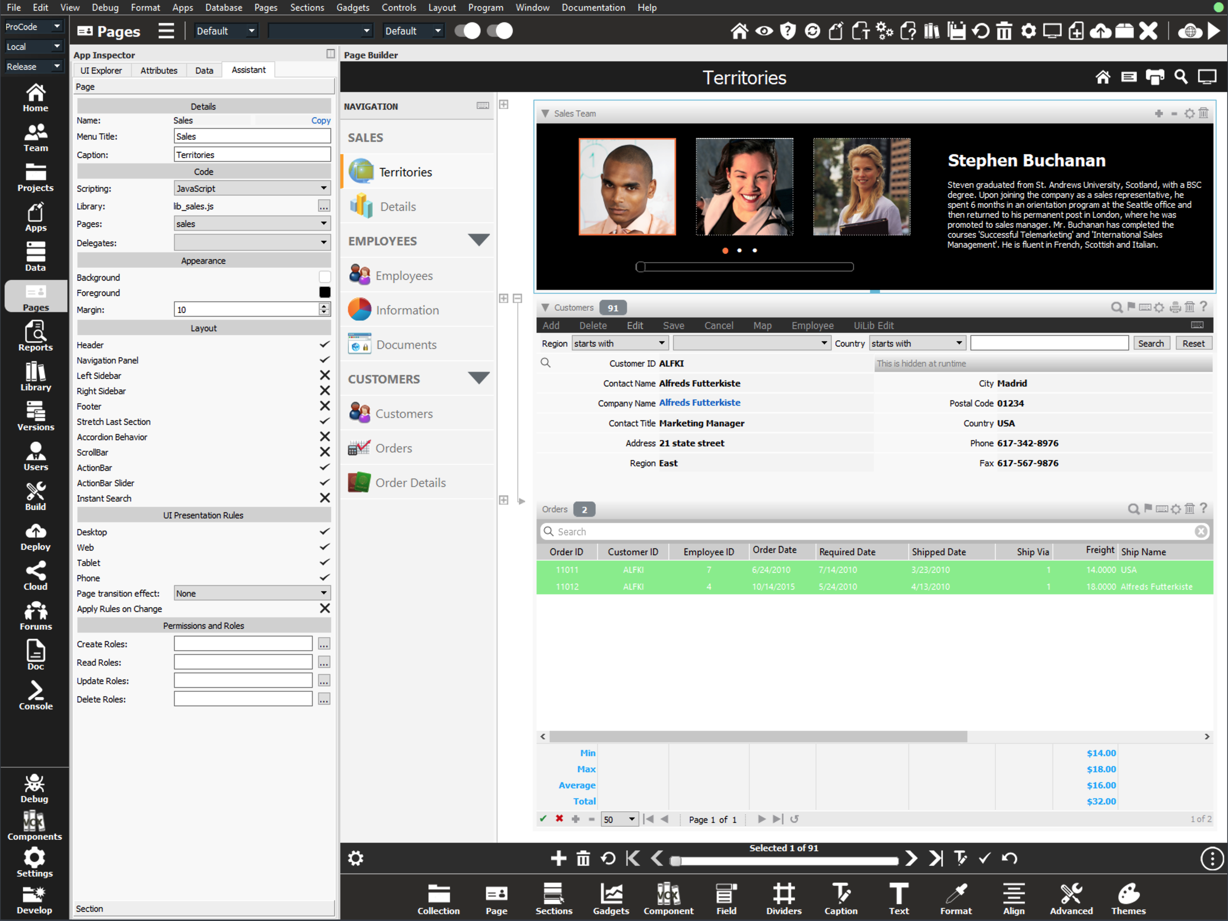Open the Versions sidebar icon
1228x921 pixels.
pos(35,417)
